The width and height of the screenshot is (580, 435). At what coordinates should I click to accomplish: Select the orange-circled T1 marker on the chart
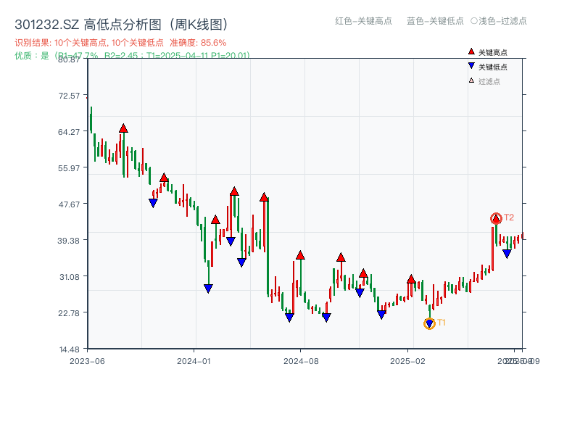point(430,323)
